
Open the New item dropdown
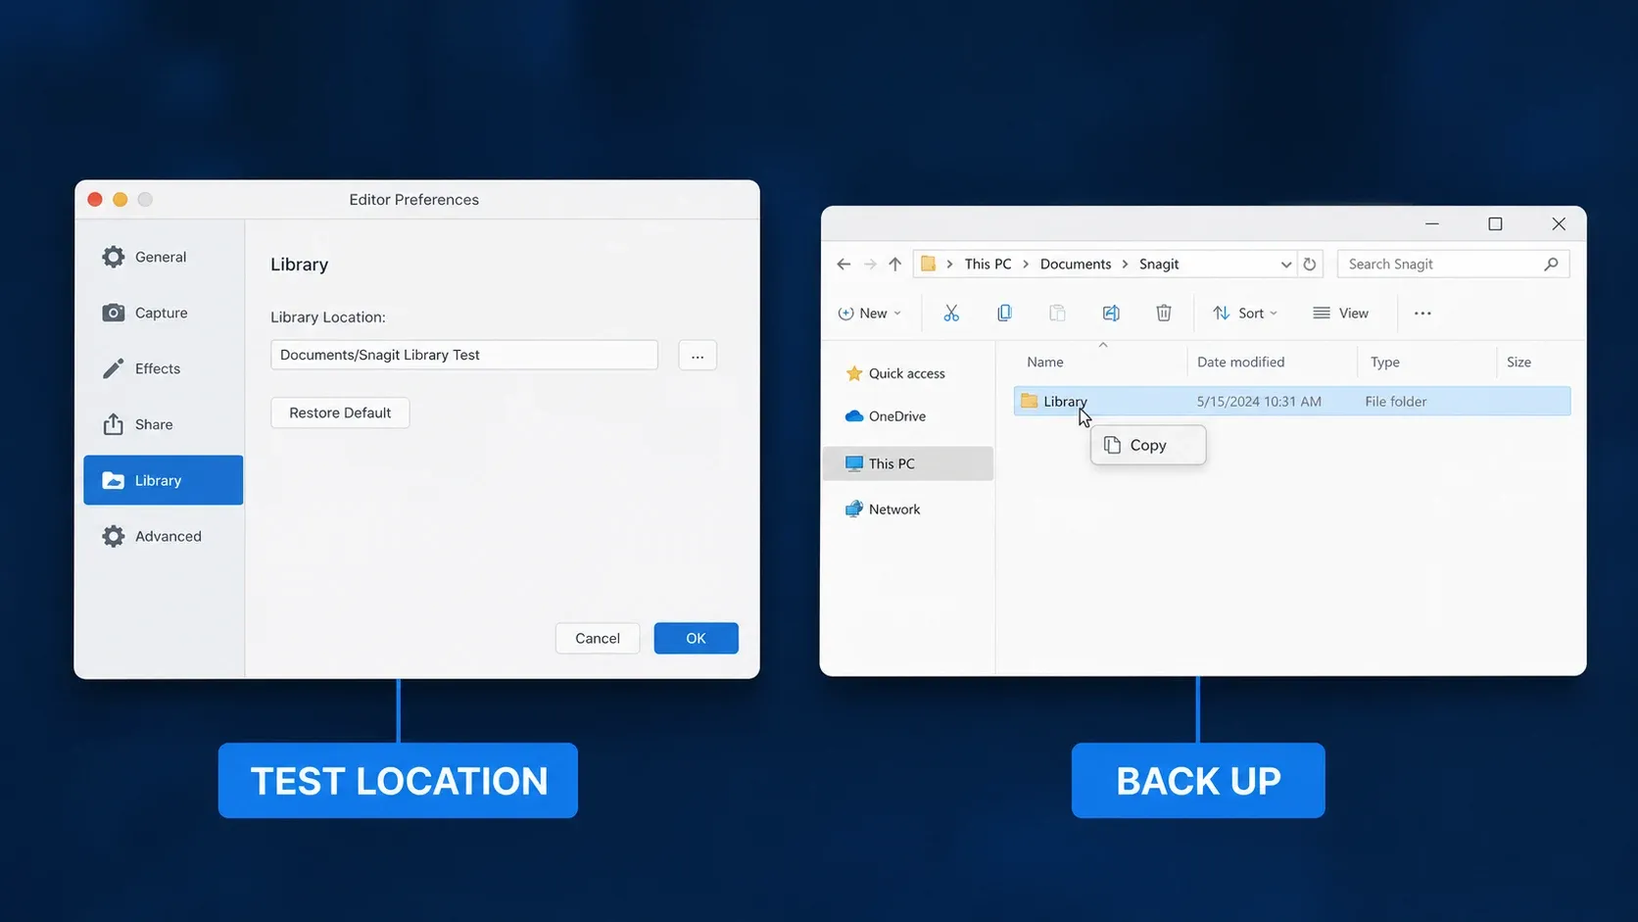coord(870,314)
